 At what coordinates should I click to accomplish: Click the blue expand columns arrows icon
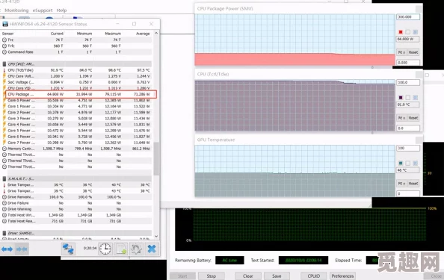(7, 249)
